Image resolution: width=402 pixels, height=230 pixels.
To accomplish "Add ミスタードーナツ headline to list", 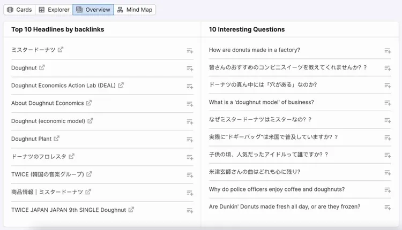I will click(x=190, y=51).
